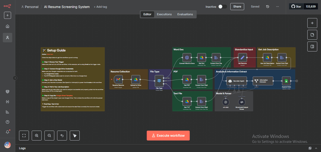Select the Append Data Google Sheets node
Viewport: 321px width, 152px height.
pos(286,81)
